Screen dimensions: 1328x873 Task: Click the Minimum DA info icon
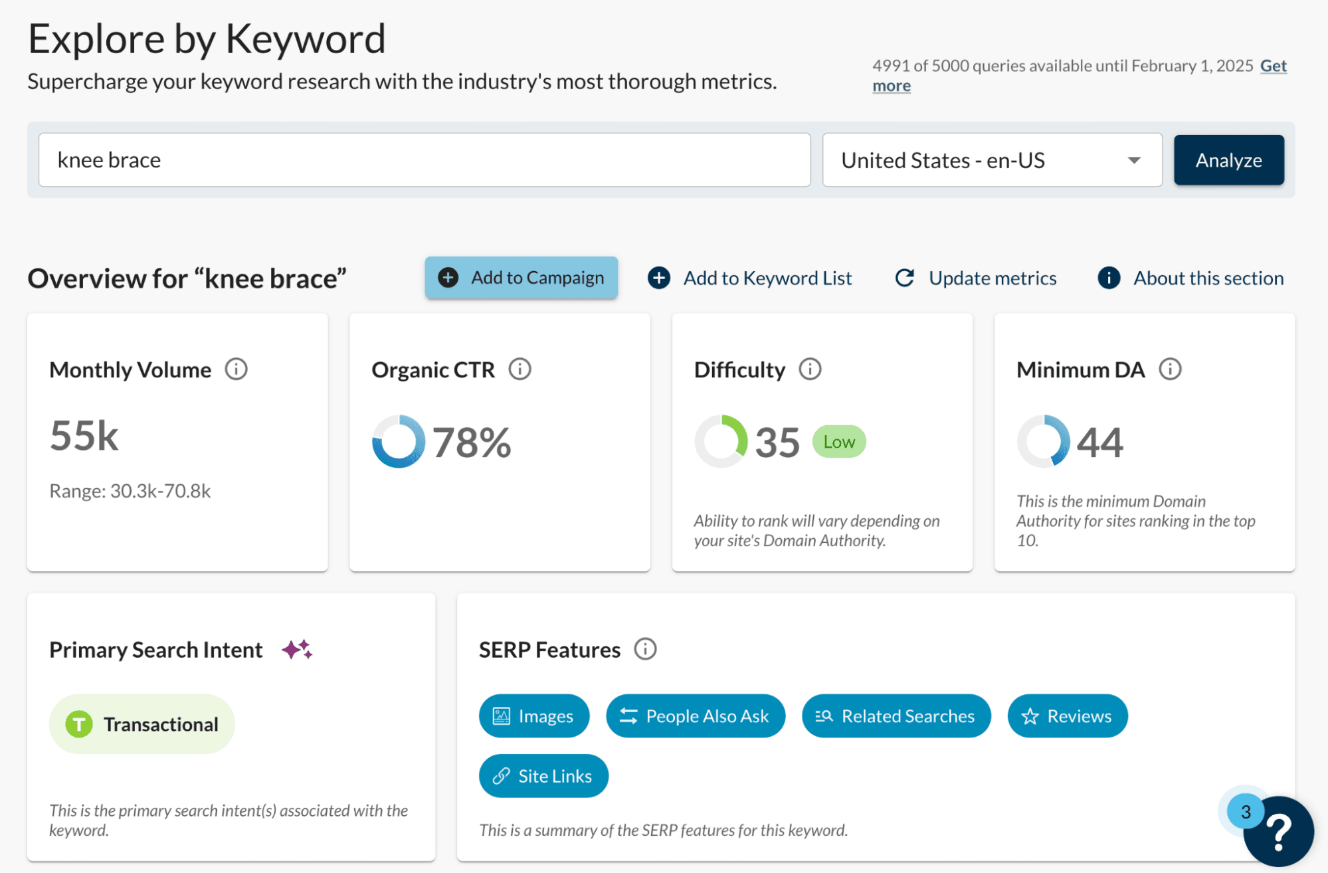tap(1170, 369)
